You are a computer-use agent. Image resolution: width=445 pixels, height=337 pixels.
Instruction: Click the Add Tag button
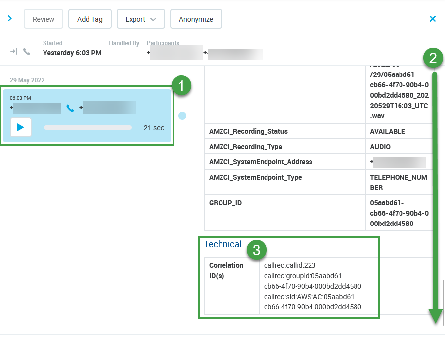pyautogui.click(x=90, y=19)
